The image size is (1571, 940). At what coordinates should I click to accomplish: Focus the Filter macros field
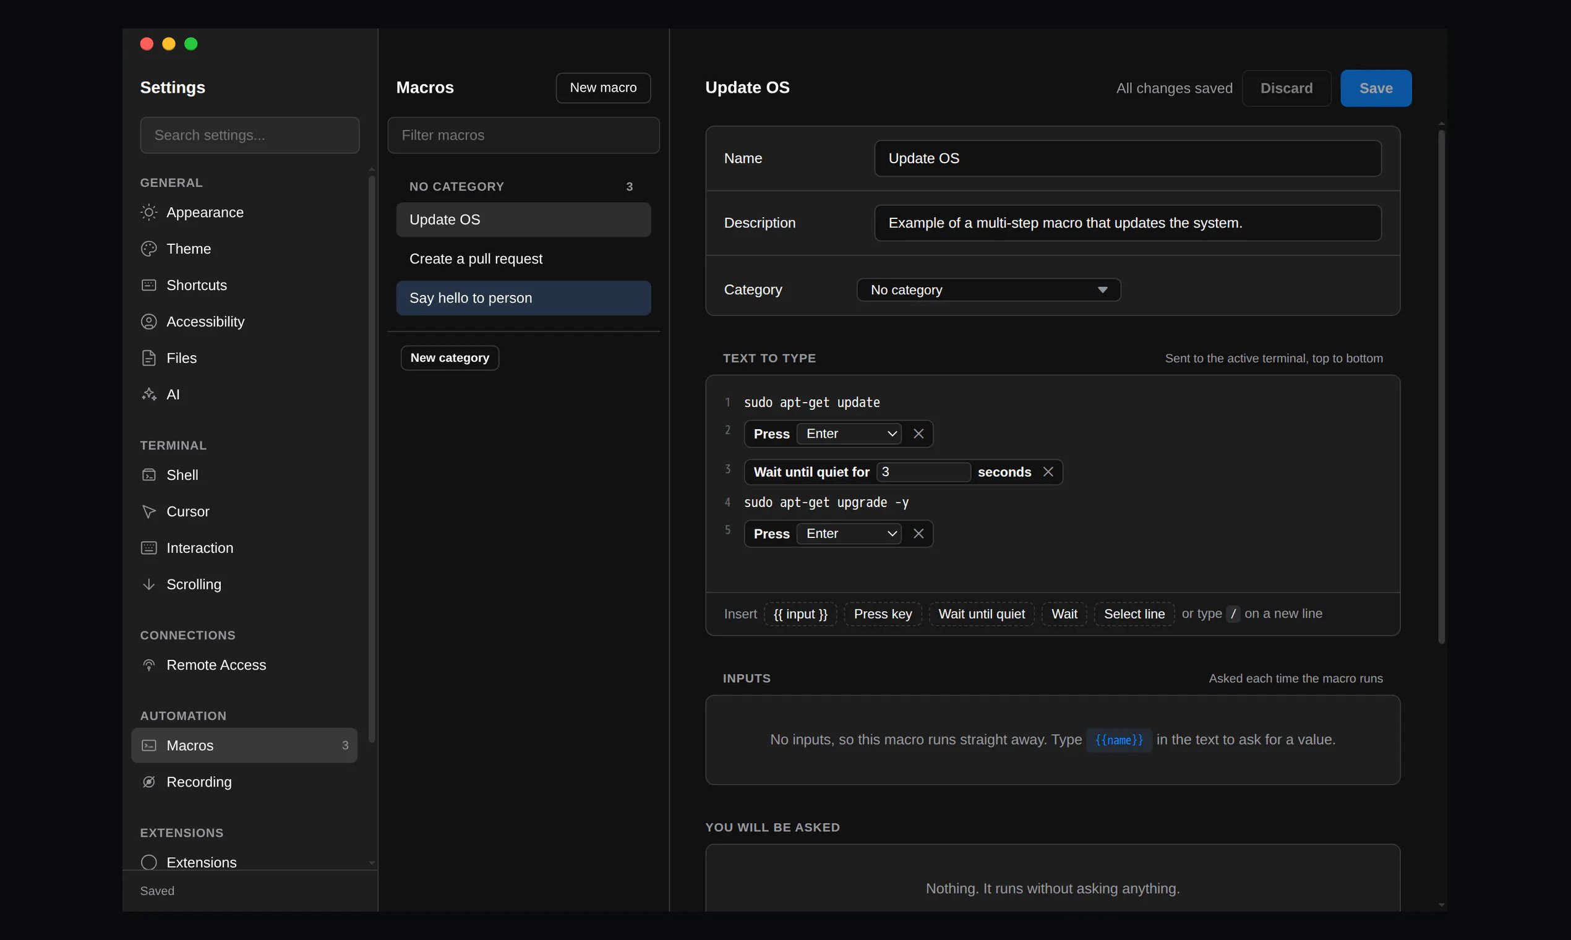point(523,135)
